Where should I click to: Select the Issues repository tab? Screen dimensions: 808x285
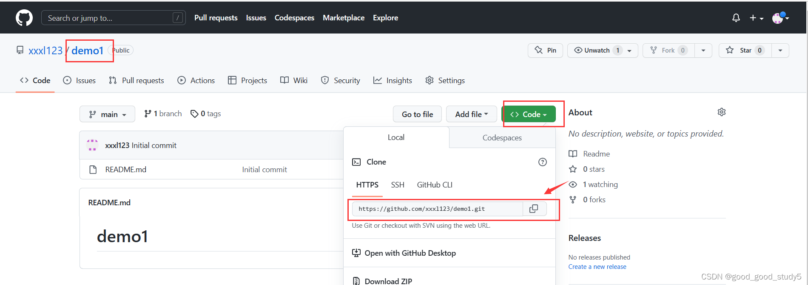(x=80, y=81)
